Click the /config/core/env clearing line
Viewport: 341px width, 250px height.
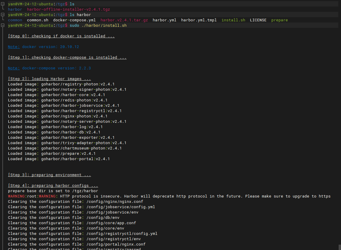click(x=66, y=228)
